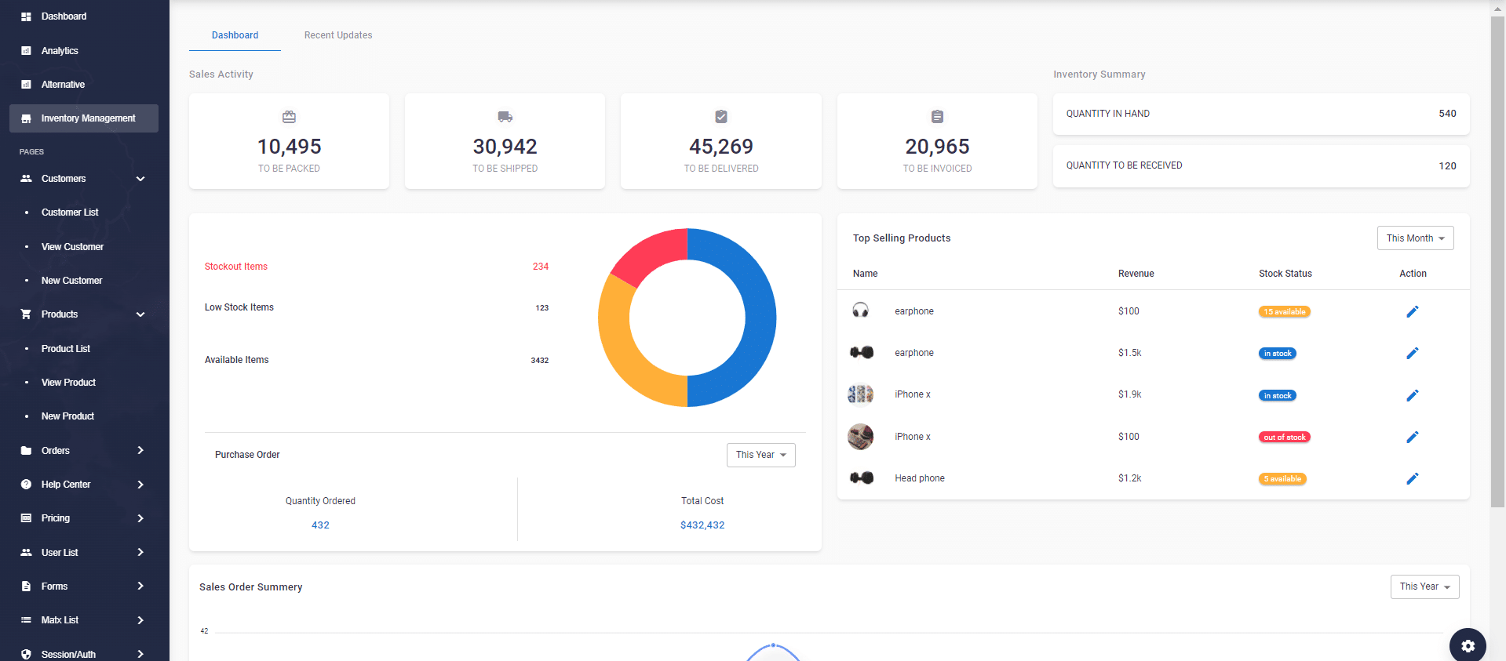Click edit pencil for Head phone row

pos(1412,478)
